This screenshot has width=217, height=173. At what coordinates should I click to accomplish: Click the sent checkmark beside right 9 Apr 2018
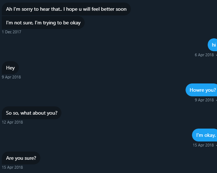(x=216, y=100)
